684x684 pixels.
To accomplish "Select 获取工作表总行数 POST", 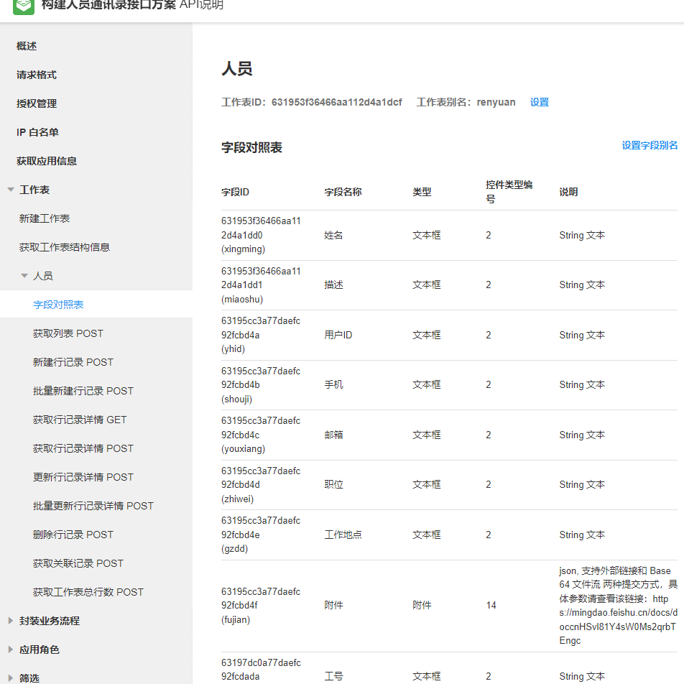I will [x=88, y=592].
